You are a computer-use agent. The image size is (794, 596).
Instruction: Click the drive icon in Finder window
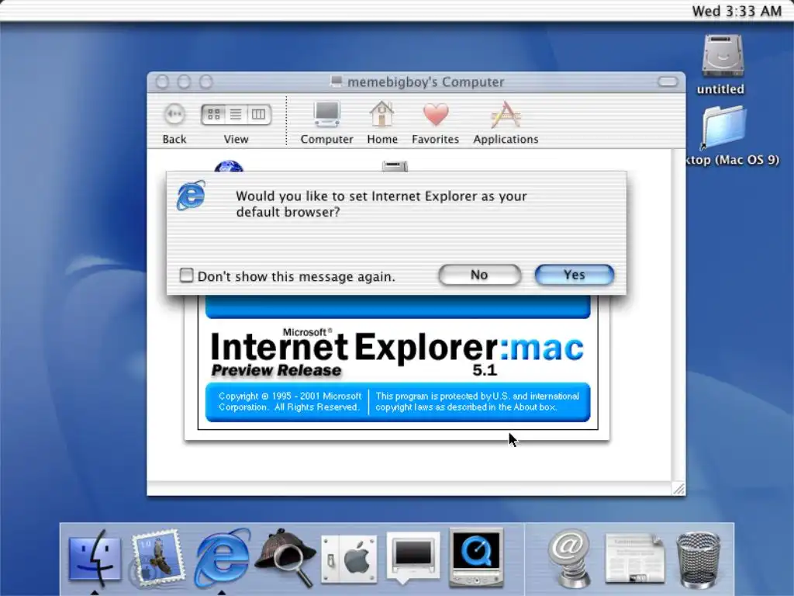tap(395, 166)
